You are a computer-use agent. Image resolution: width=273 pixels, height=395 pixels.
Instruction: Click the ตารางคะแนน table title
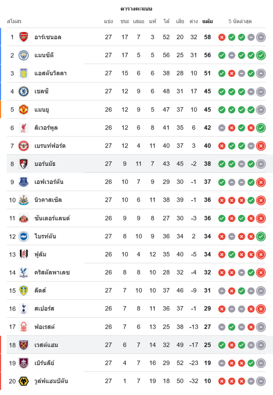tap(136, 9)
